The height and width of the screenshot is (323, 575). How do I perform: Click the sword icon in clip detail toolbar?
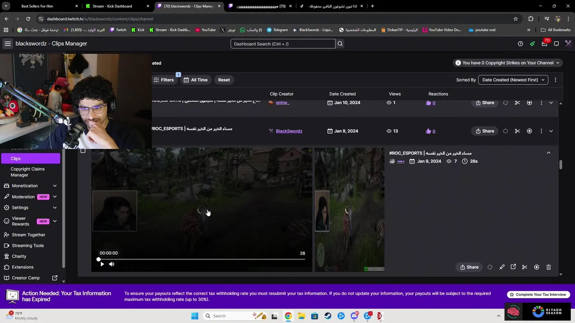pyautogui.click(x=502, y=267)
